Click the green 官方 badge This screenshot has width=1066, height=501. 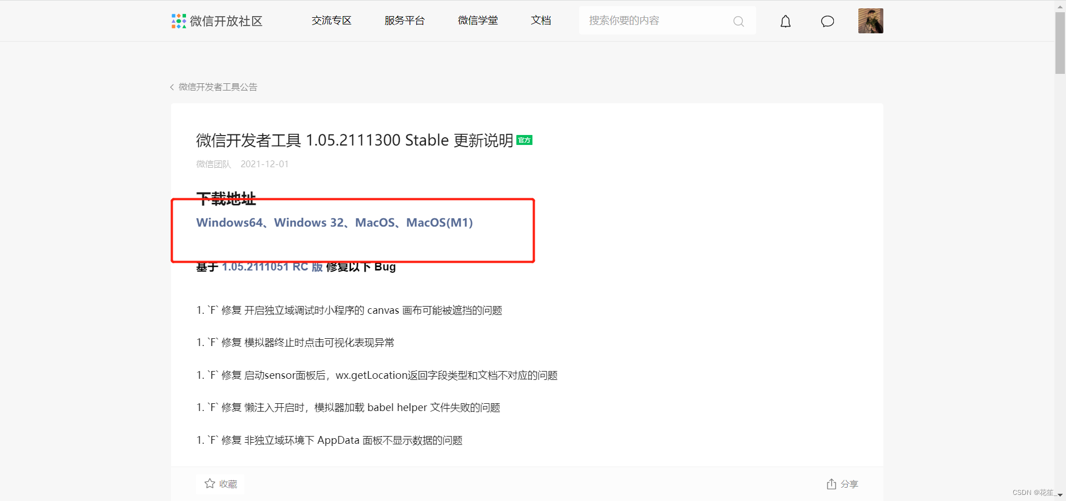pos(524,140)
